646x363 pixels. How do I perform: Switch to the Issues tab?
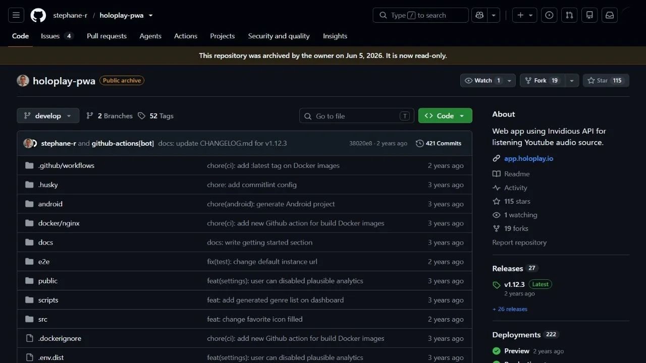[x=57, y=36]
